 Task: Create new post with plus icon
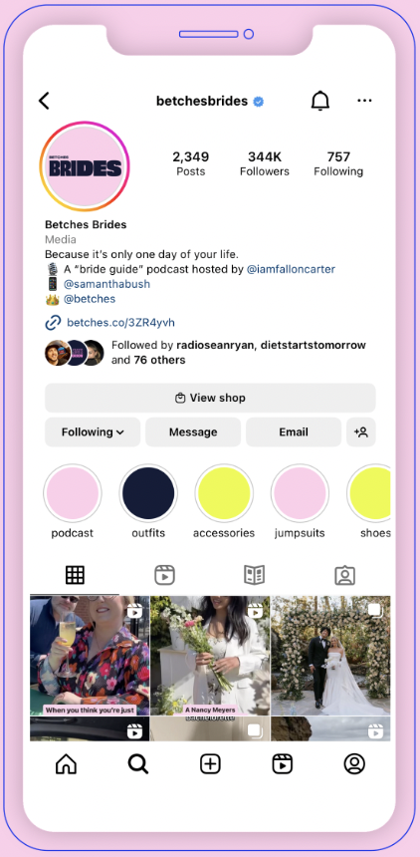pyautogui.click(x=210, y=763)
